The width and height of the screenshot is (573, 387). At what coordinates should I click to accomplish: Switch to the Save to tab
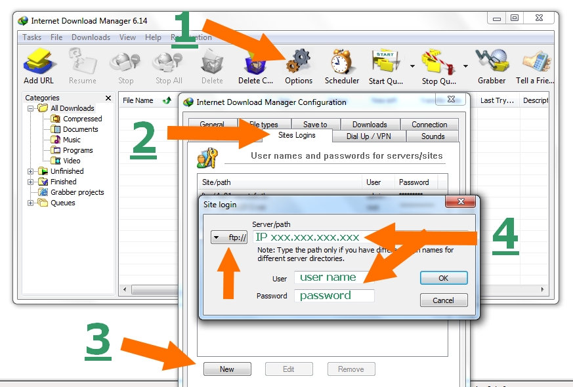click(x=315, y=125)
